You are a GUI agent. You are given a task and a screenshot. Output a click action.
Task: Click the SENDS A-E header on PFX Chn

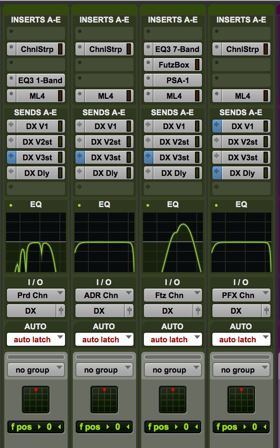[x=241, y=112]
